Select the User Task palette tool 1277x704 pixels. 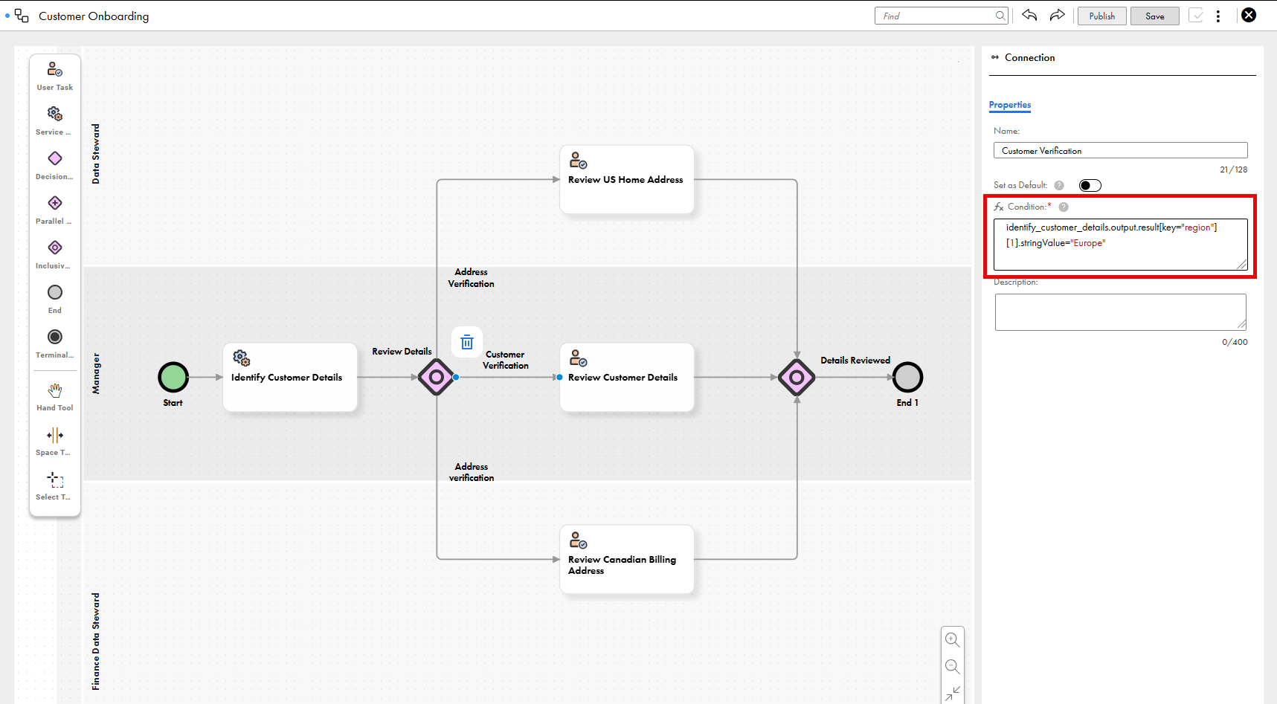(55, 76)
